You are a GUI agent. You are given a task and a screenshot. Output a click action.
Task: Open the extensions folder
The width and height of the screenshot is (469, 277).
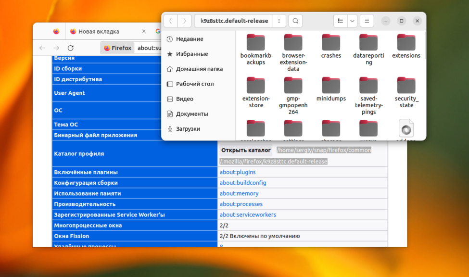point(406,46)
